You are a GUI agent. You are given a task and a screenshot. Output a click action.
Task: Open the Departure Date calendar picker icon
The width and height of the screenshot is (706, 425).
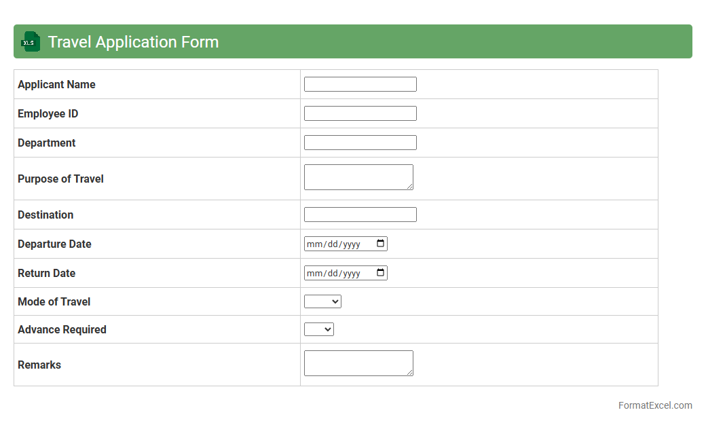(381, 244)
